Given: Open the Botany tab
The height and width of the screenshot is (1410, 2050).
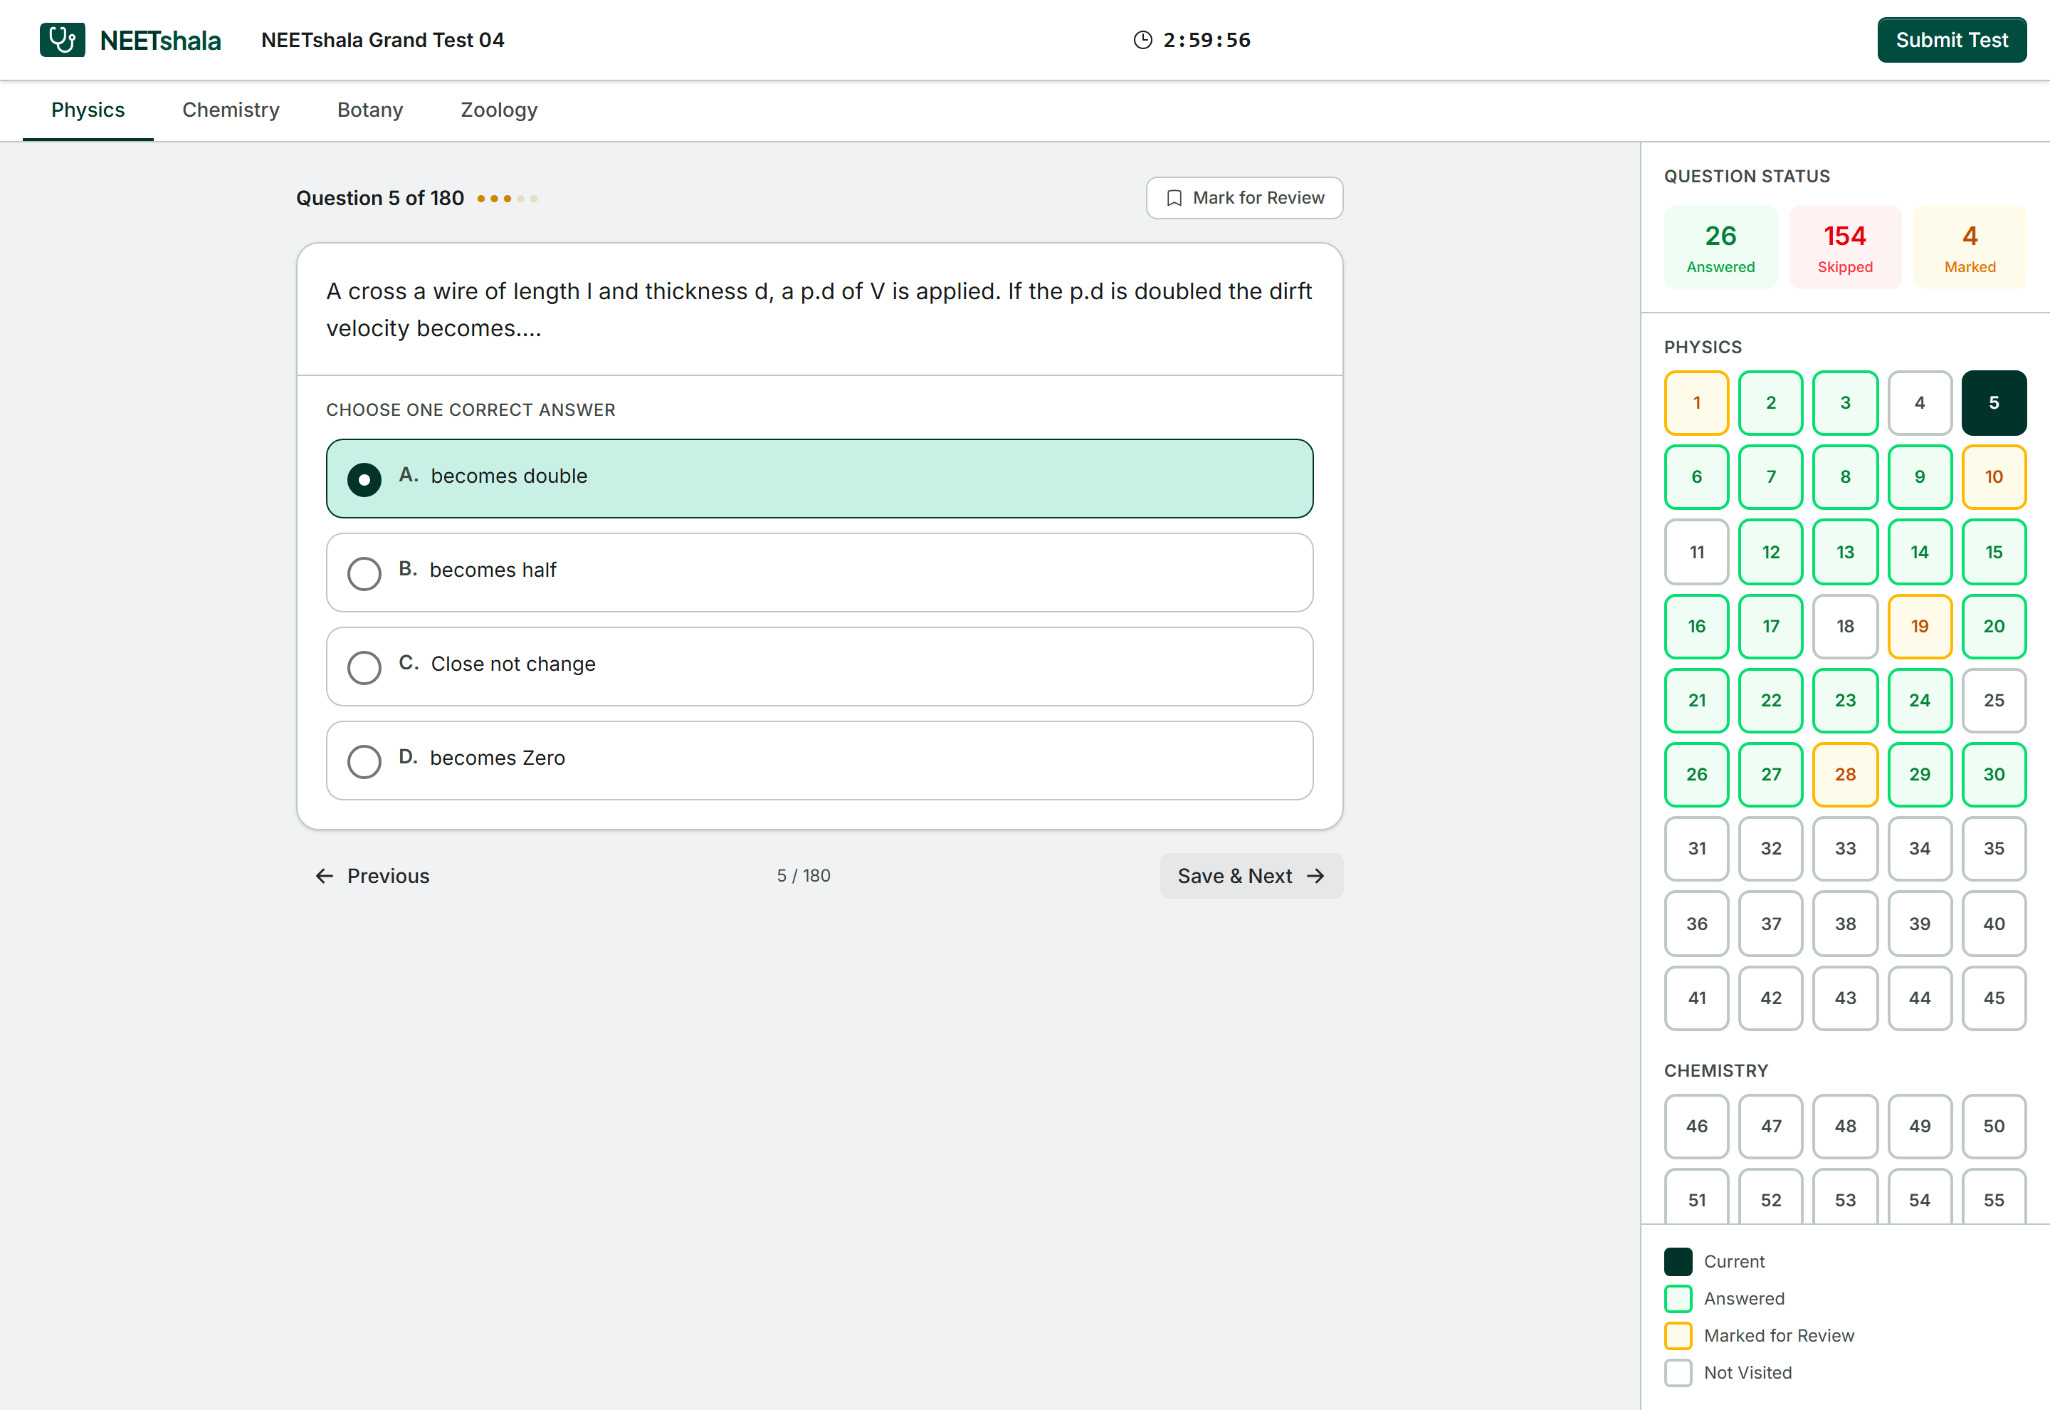Looking at the screenshot, I should tap(370, 110).
